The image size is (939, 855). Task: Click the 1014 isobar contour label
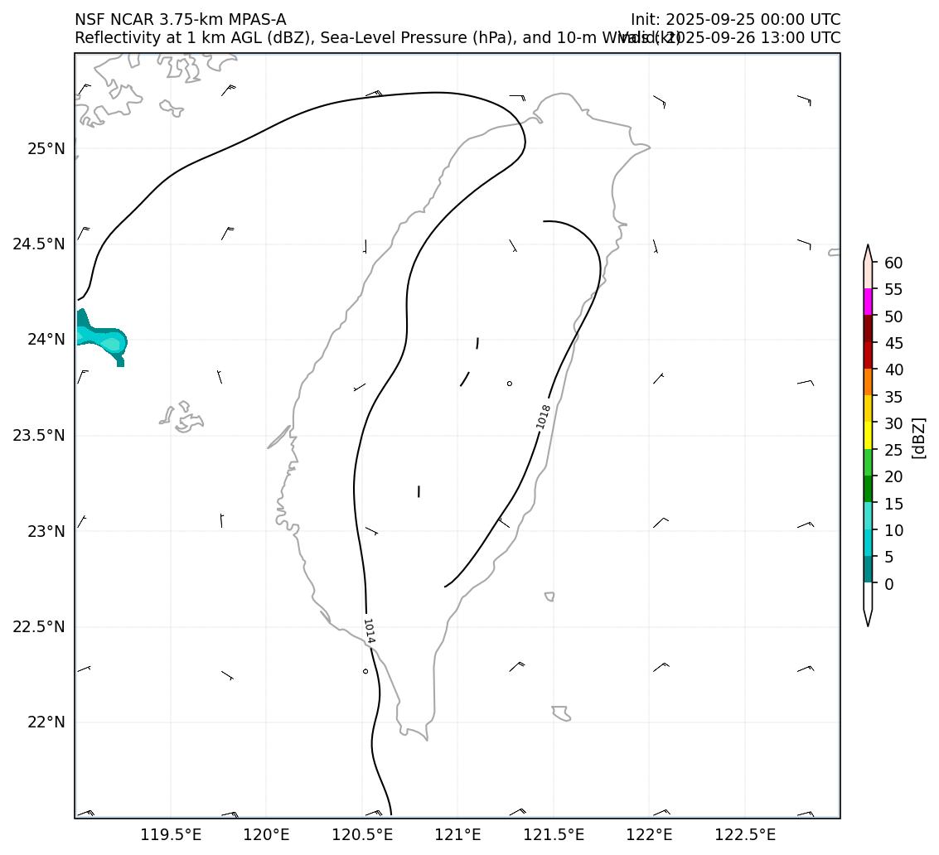(369, 631)
